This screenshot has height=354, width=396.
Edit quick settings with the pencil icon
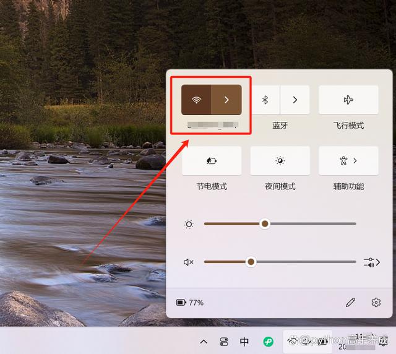pos(351,302)
